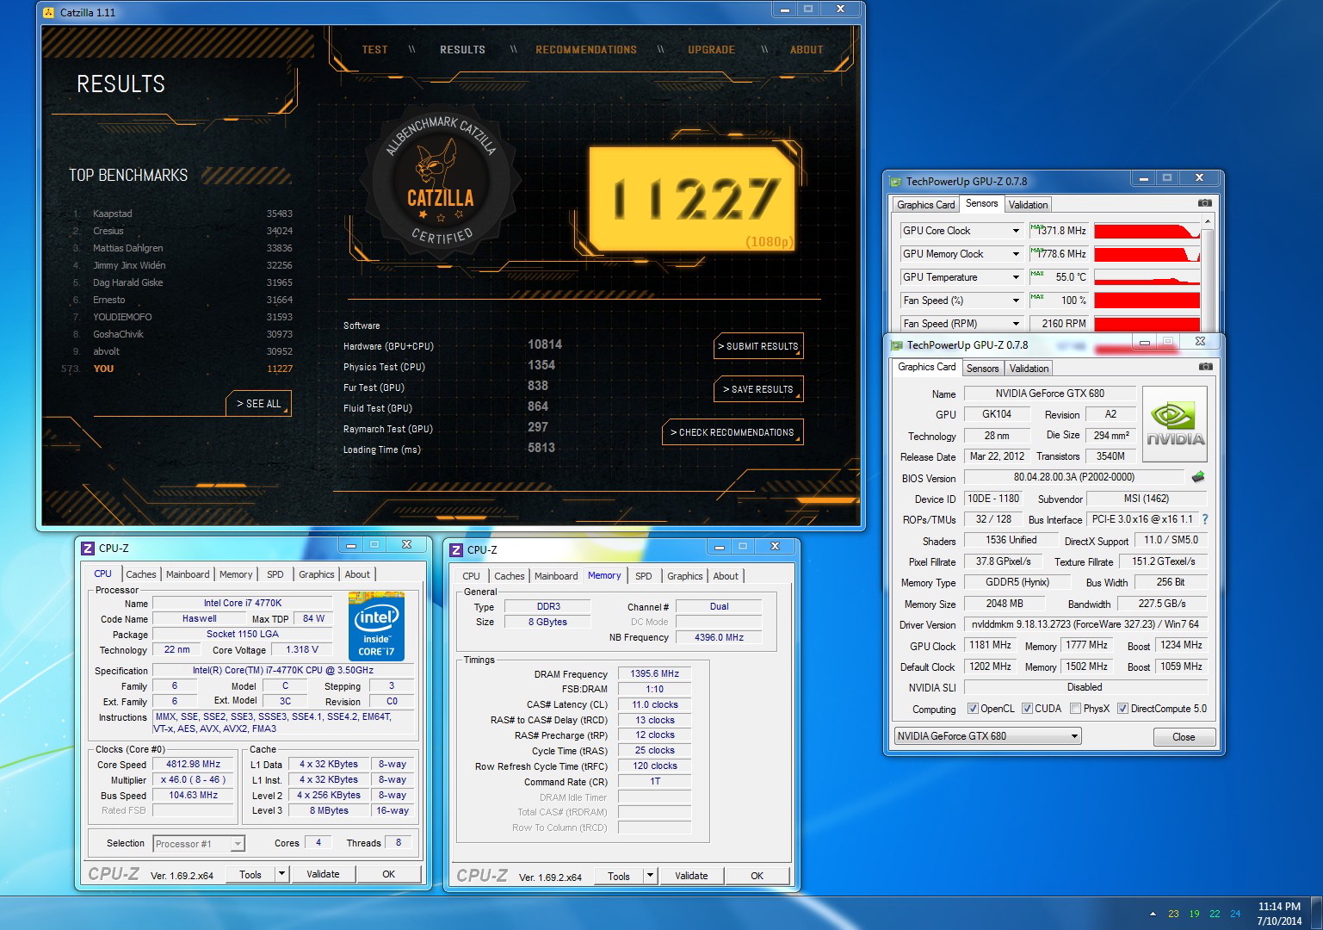1323x930 pixels.
Task: Show hidden system tray icons arrow
Action: 1153,914
